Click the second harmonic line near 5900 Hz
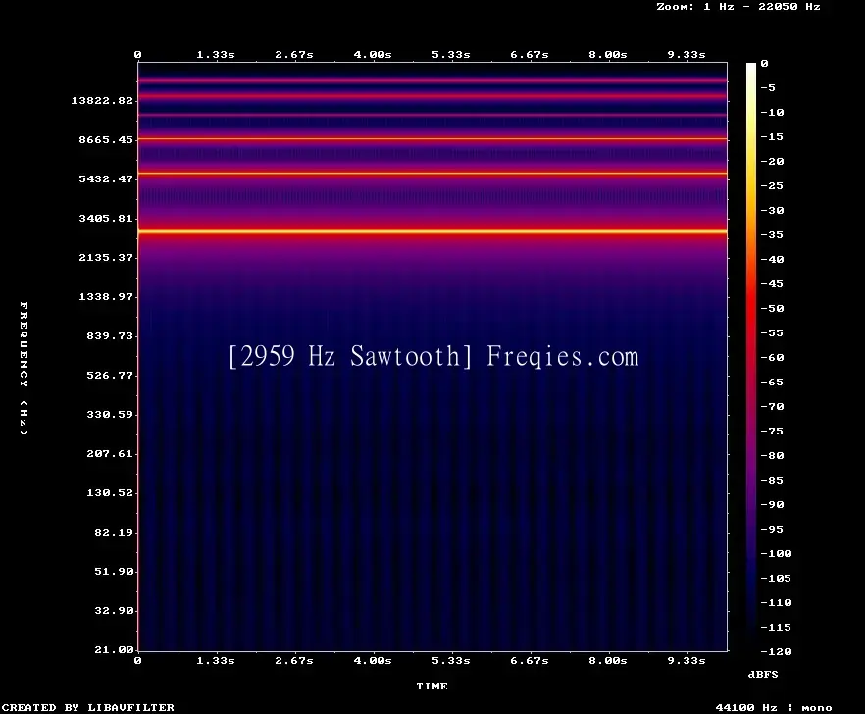Viewport: 865px width, 714px height. click(x=432, y=174)
